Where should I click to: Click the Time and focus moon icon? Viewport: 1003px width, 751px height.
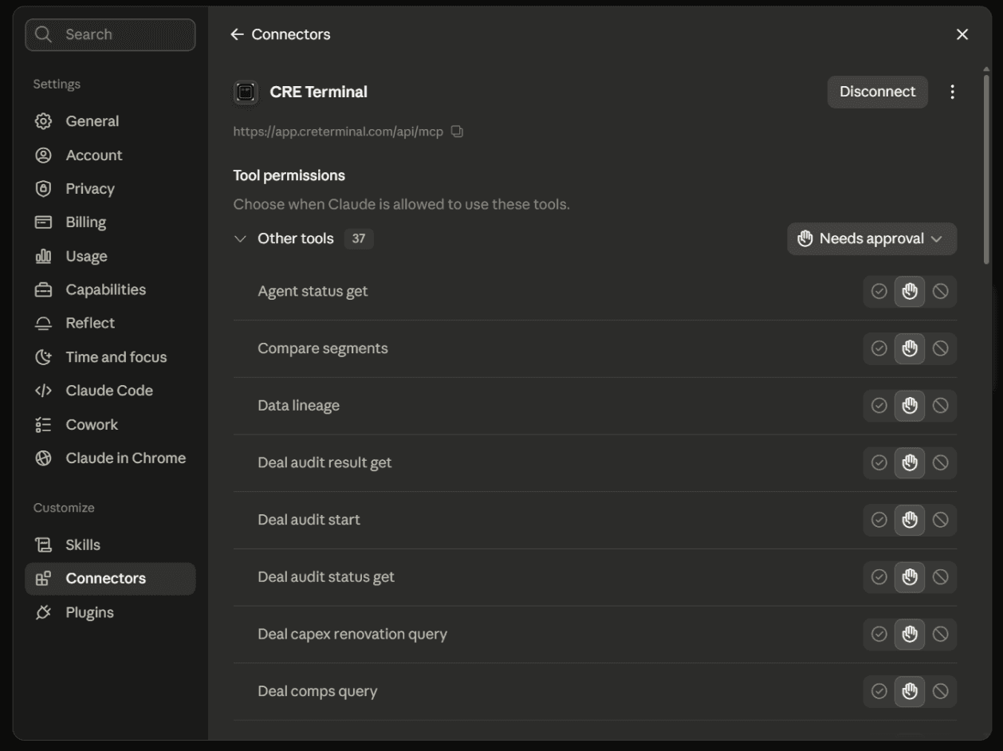coord(44,357)
